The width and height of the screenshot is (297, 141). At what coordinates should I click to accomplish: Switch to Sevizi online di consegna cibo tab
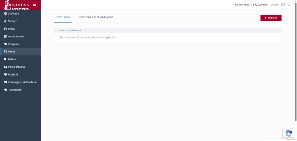tap(96, 17)
